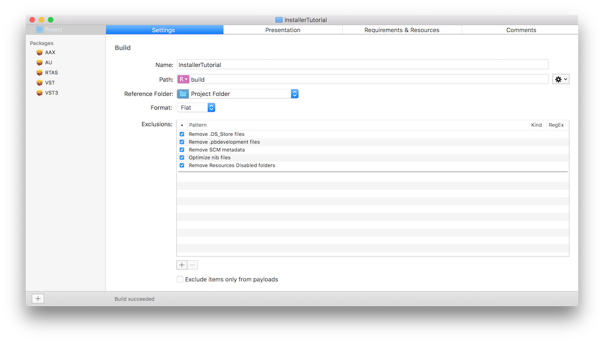
Task: Select the VST package icon
Action: coord(39,83)
